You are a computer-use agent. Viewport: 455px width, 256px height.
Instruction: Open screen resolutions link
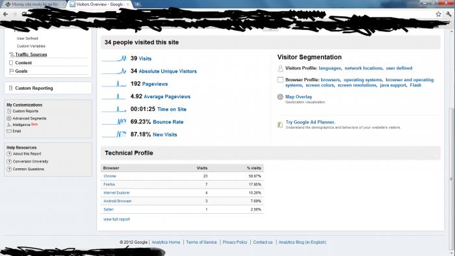point(357,85)
